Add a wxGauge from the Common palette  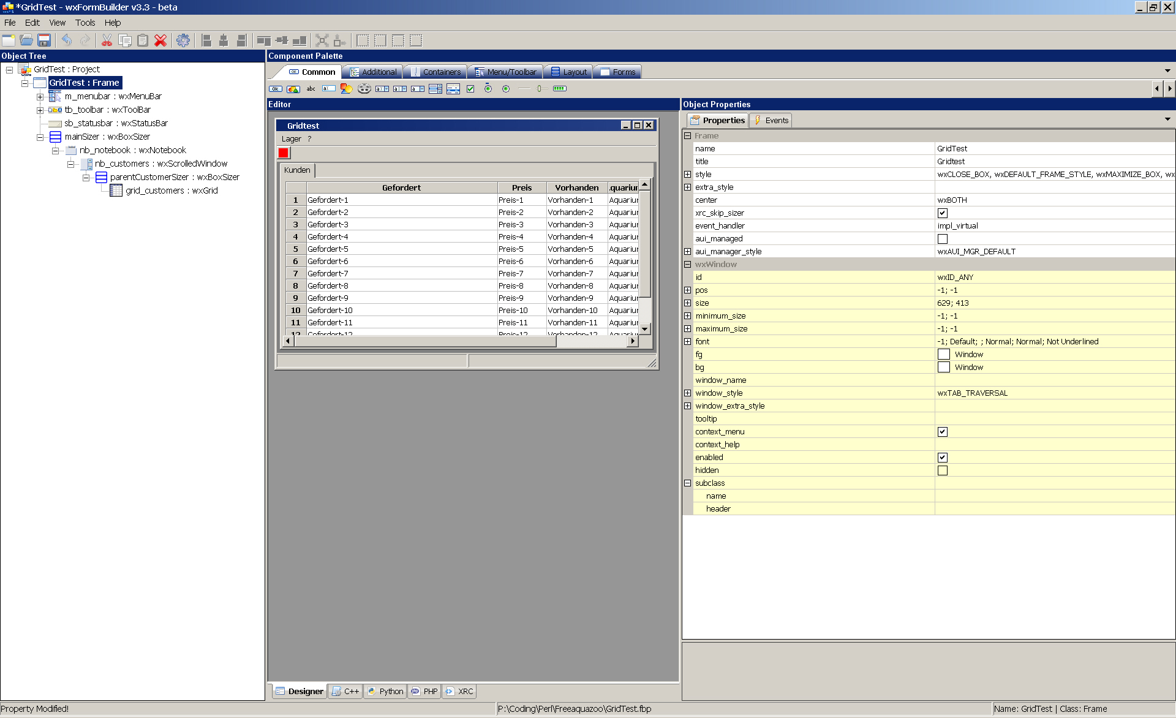point(559,89)
